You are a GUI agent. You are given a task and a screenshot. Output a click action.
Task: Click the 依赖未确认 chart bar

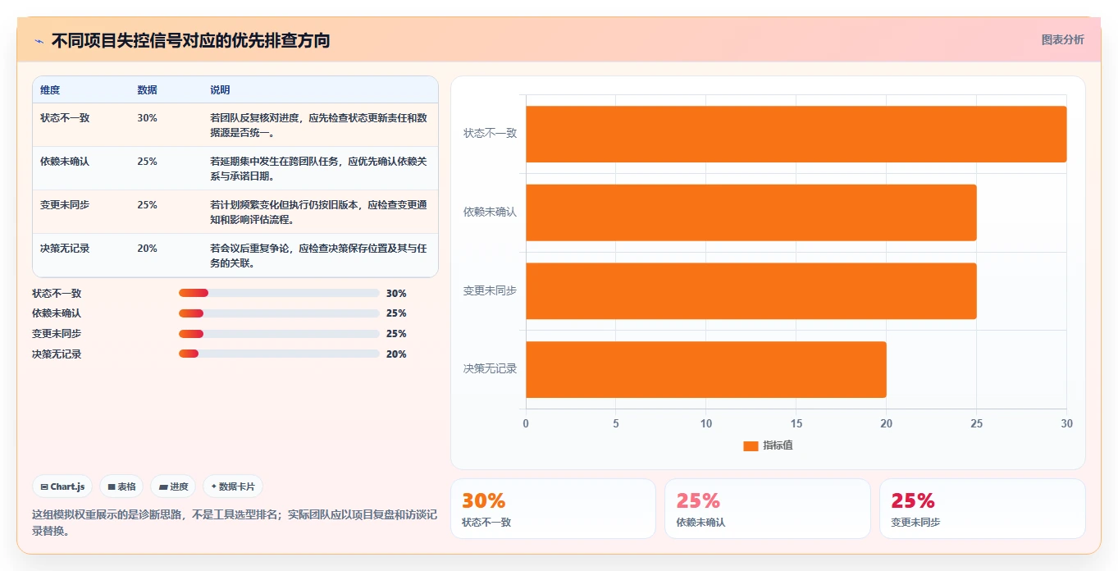(x=751, y=212)
